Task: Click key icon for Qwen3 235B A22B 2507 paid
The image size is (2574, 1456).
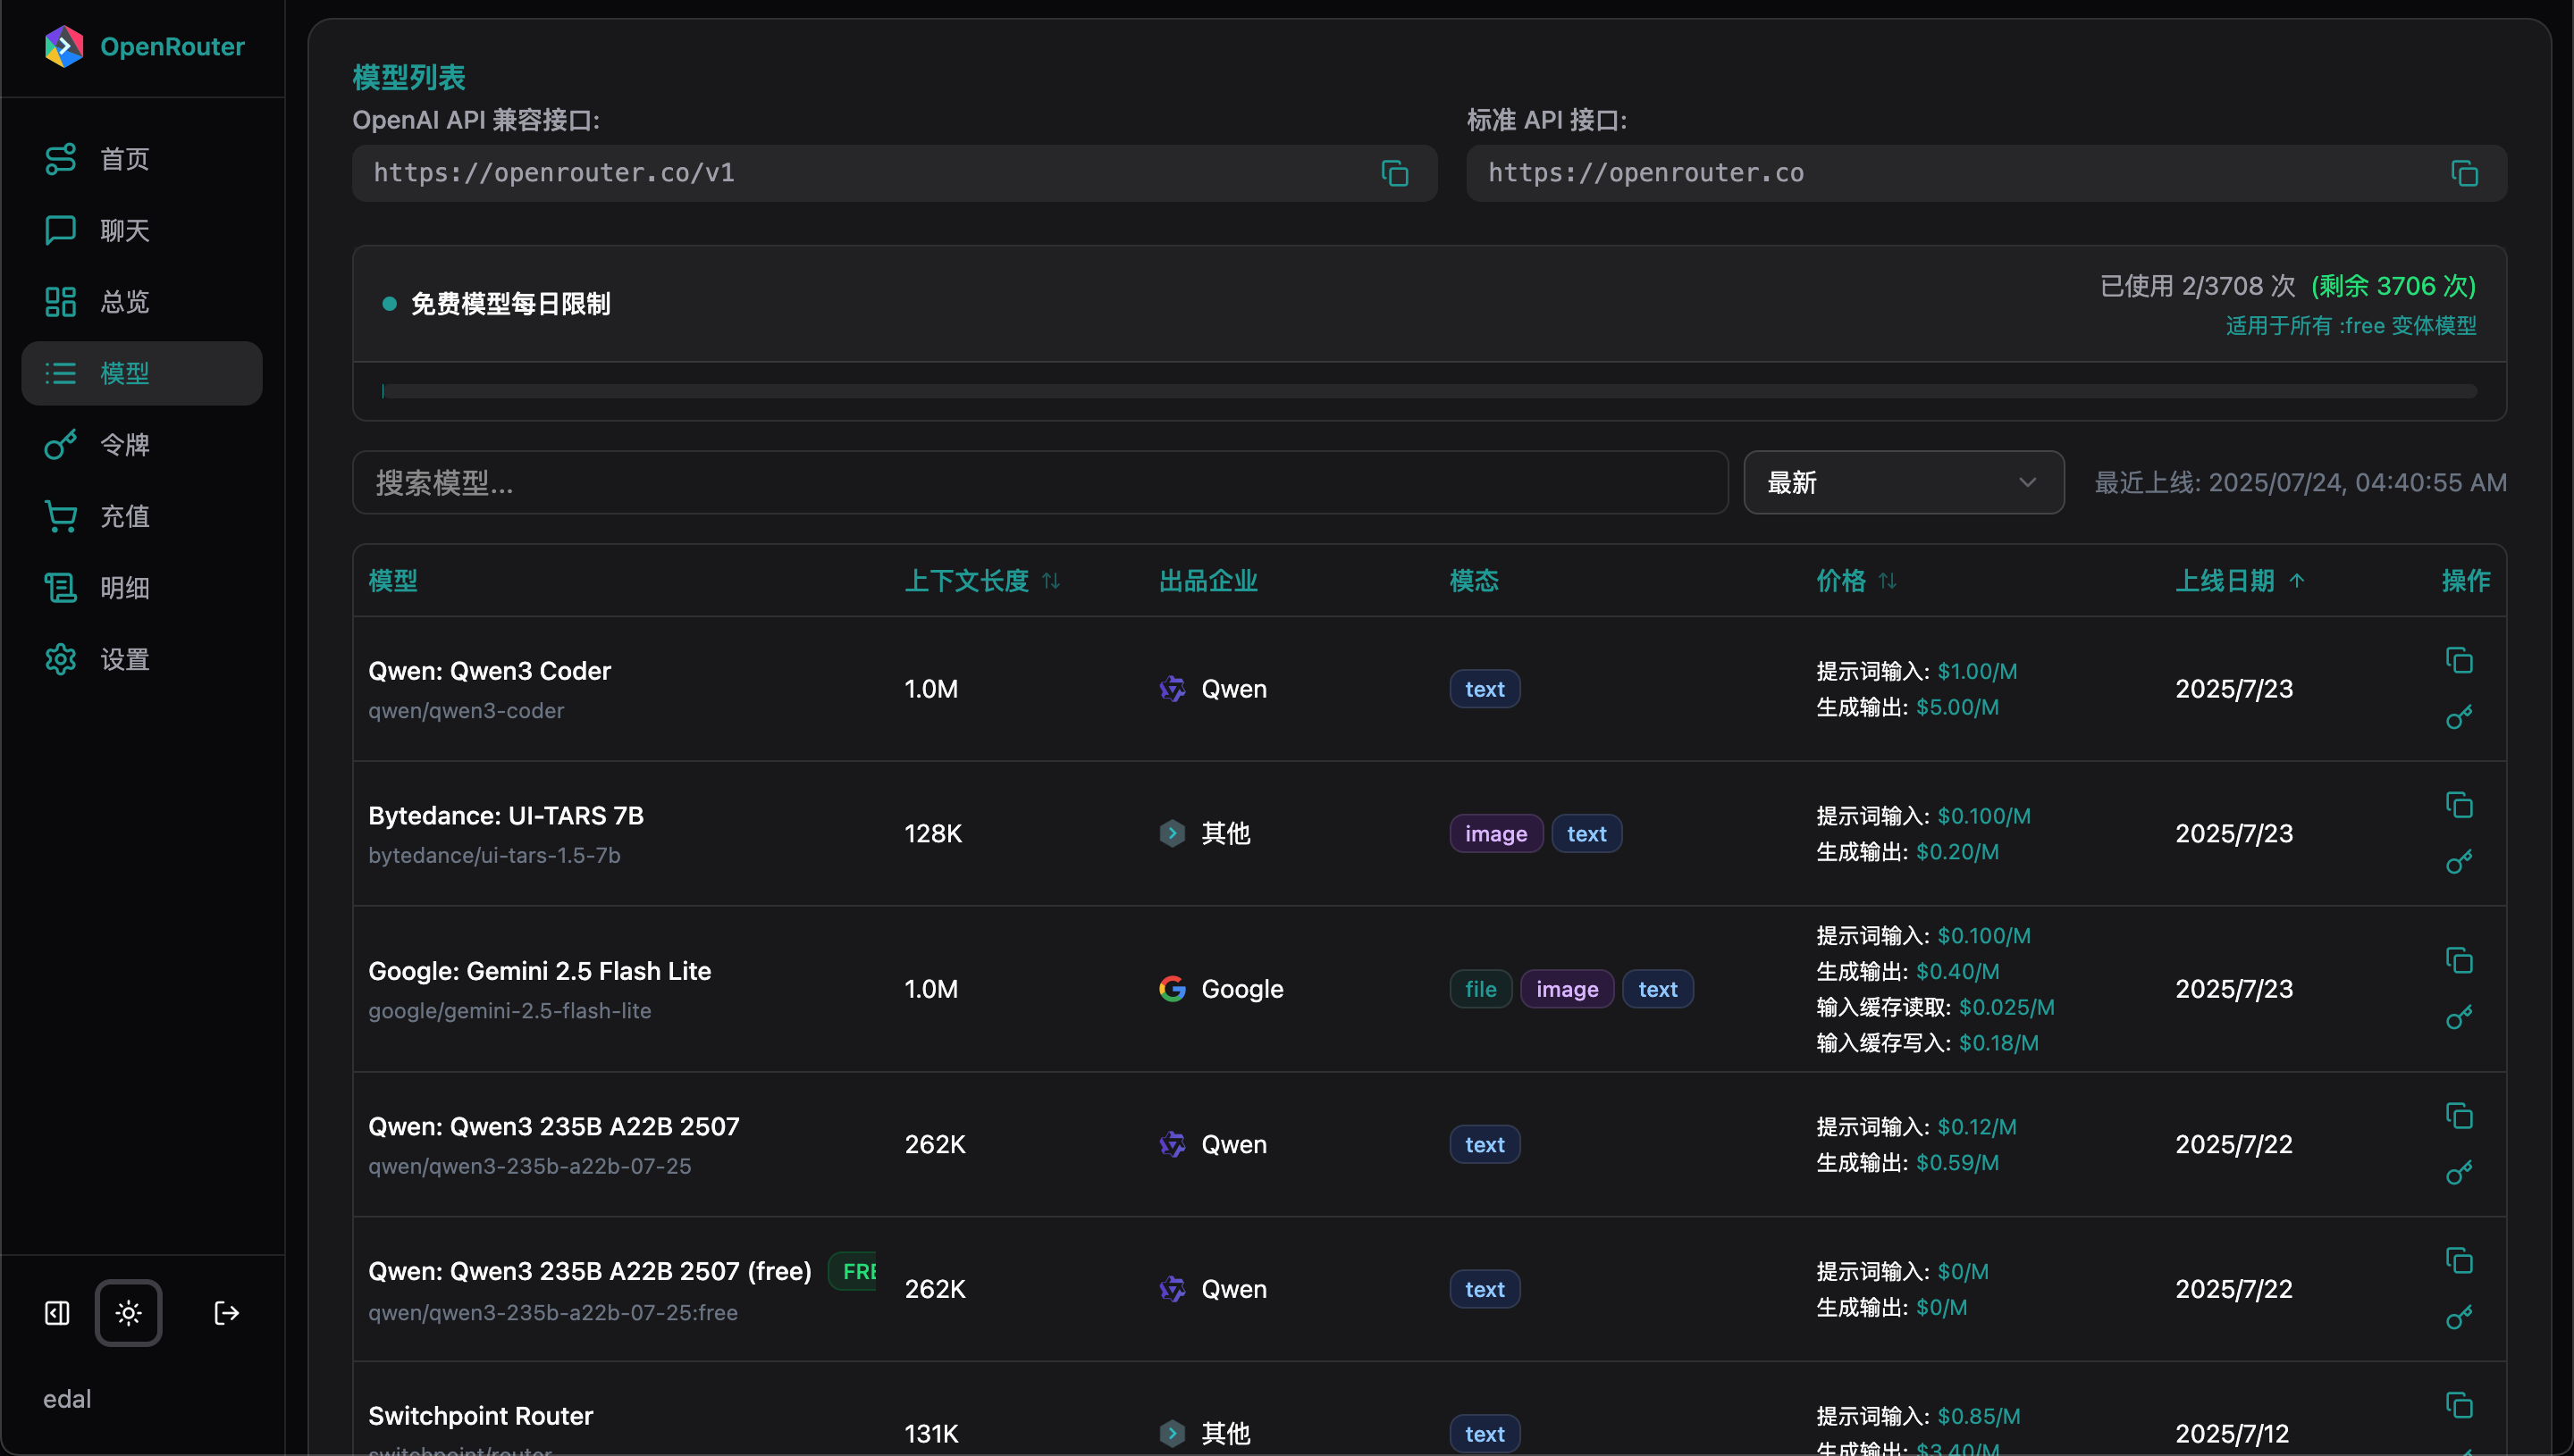Action: coord(2459,1172)
